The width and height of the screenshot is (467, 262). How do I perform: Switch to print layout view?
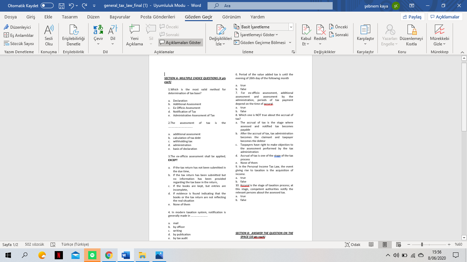click(385, 245)
